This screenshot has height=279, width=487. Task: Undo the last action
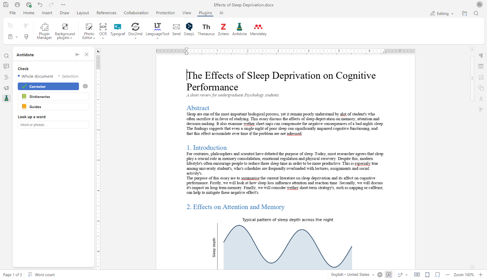pos(40,5)
